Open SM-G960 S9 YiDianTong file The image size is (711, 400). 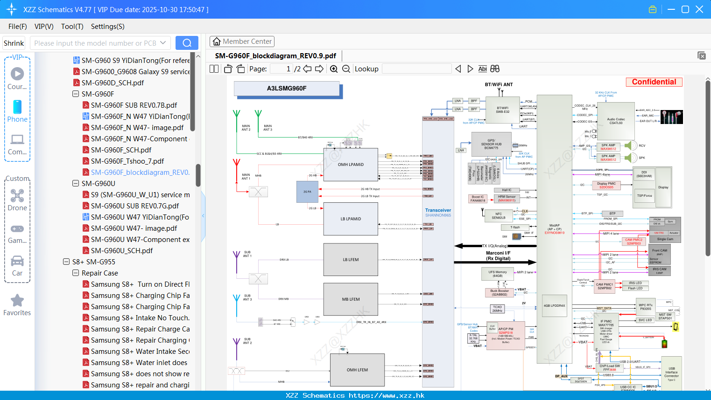(132, 60)
